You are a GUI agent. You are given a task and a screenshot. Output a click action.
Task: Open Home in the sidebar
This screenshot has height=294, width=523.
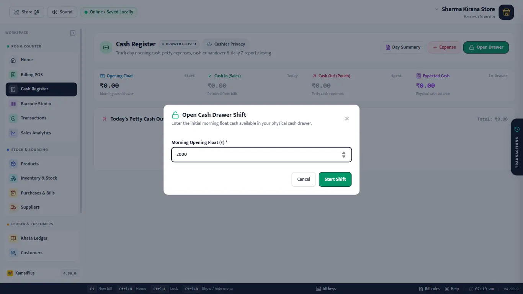(x=41, y=60)
